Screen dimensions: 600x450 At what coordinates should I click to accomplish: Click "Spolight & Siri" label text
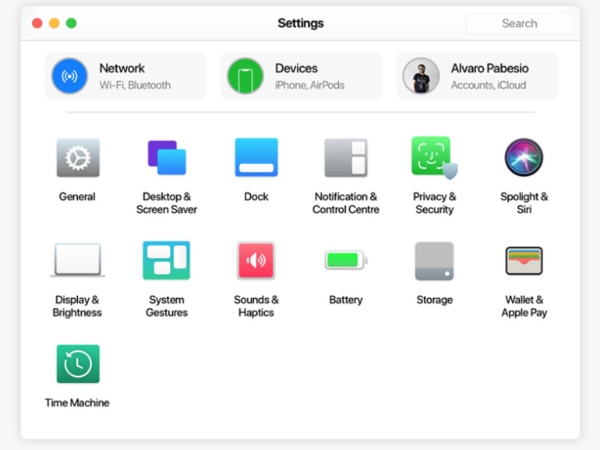[524, 203]
